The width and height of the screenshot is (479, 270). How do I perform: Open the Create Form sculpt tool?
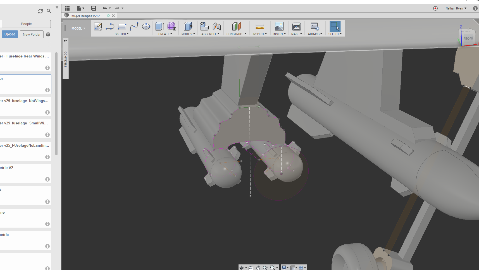(172, 26)
